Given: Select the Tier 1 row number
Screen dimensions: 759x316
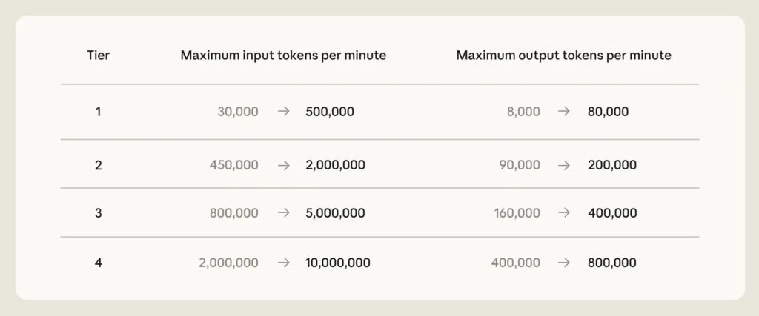Looking at the screenshot, I should pos(99,112).
